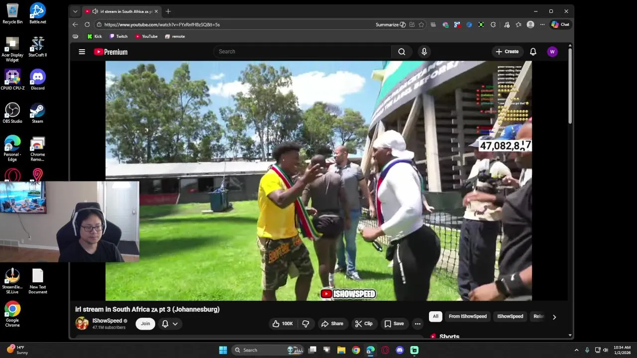Image resolution: width=637 pixels, height=358 pixels.
Task: Open YouTube notifications bell in header
Action: [533, 52]
